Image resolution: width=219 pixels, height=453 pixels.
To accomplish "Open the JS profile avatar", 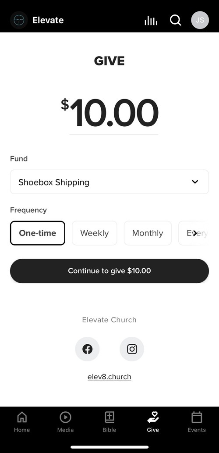I will click(x=200, y=20).
